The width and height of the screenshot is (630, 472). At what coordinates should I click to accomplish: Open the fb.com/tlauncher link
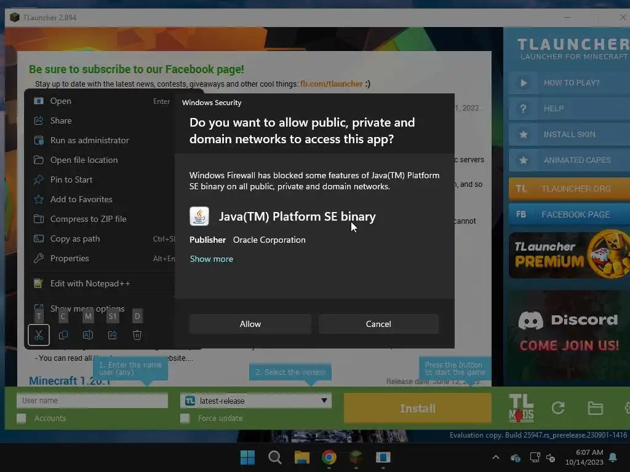coord(331,84)
